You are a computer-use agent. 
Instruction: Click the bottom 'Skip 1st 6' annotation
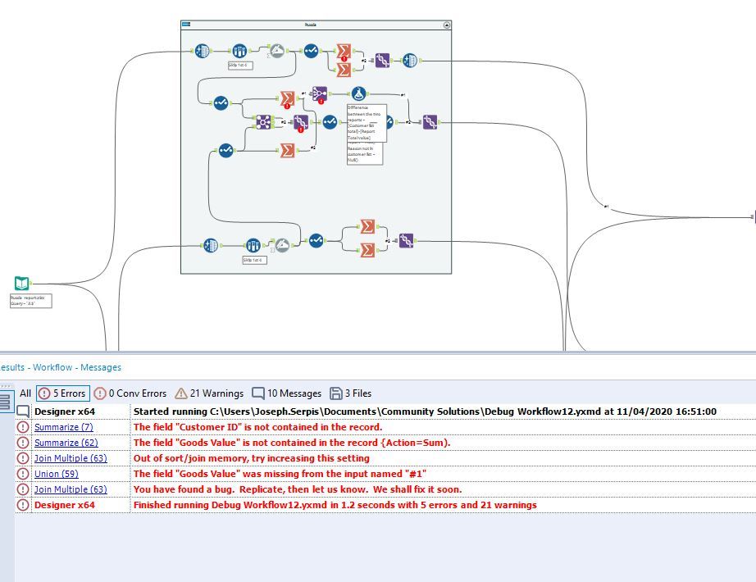(254, 260)
